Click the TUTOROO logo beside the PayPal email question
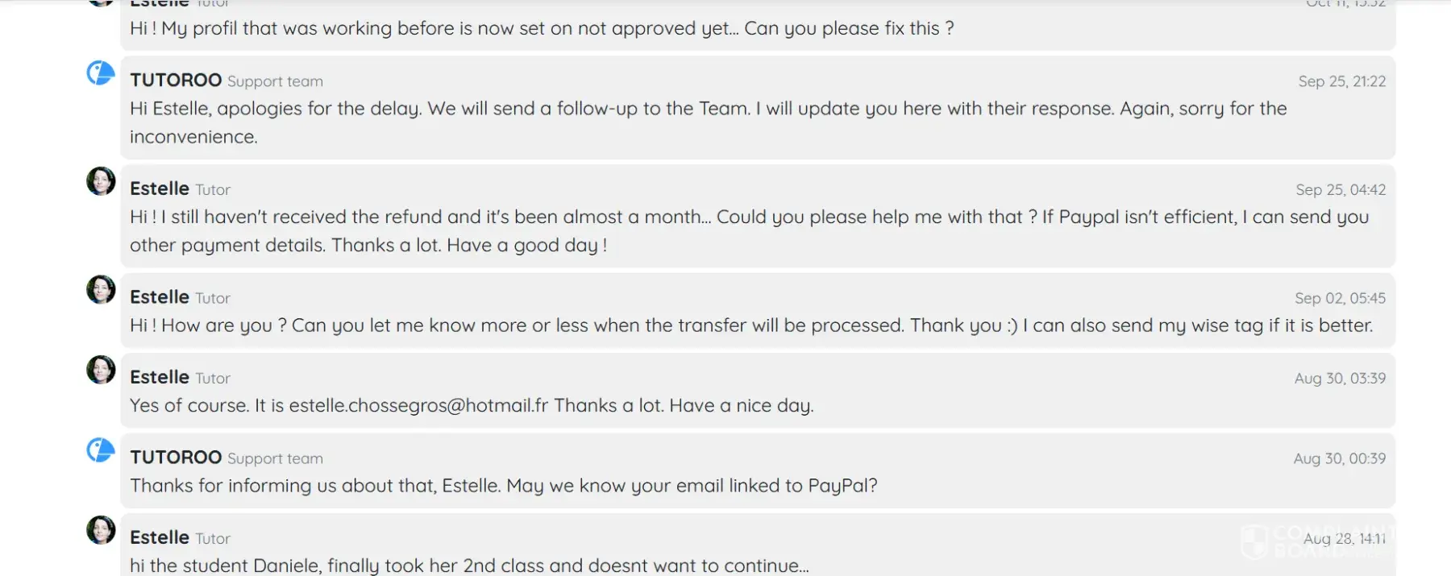This screenshot has width=1451, height=576. [x=101, y=450]
